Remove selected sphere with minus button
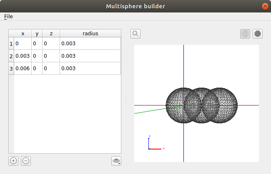 tap(26, 161)
